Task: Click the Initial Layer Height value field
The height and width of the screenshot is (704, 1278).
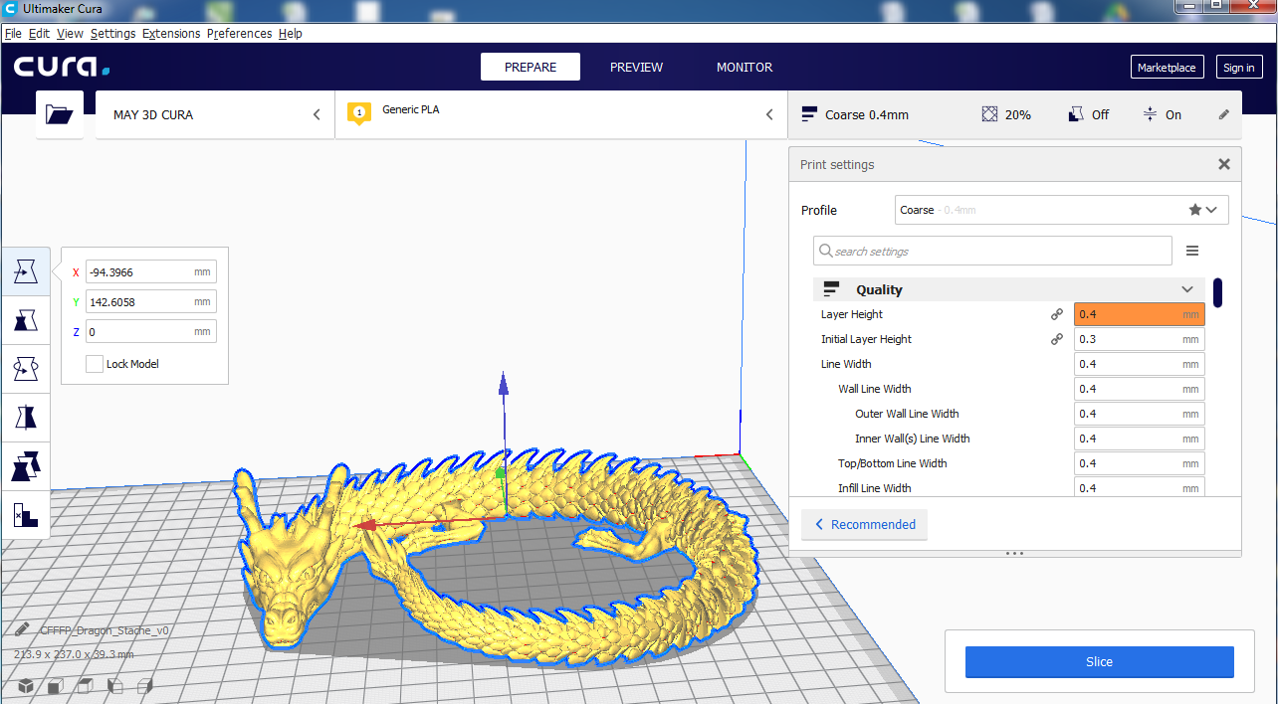Action: (1139, 339)
